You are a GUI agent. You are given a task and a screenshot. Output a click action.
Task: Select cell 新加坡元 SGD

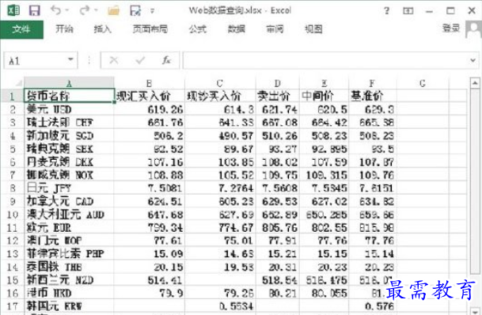point(69,135)
